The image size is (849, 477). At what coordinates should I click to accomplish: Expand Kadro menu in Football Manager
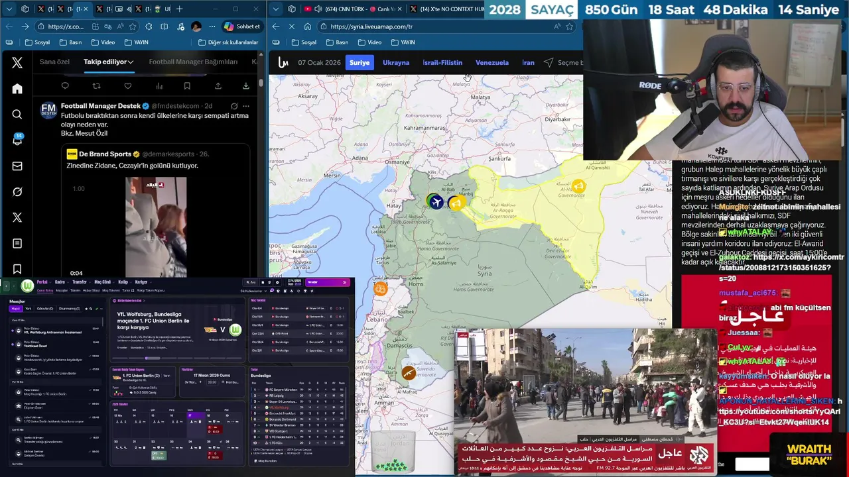click(x=61, y=282)
